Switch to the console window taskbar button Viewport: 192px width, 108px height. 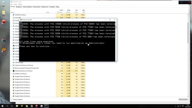(x=46, y=106)
